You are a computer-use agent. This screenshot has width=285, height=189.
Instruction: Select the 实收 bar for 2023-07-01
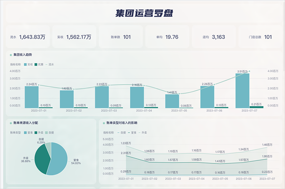tap(32, 97)
